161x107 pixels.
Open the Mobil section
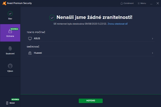coord(10,103)
